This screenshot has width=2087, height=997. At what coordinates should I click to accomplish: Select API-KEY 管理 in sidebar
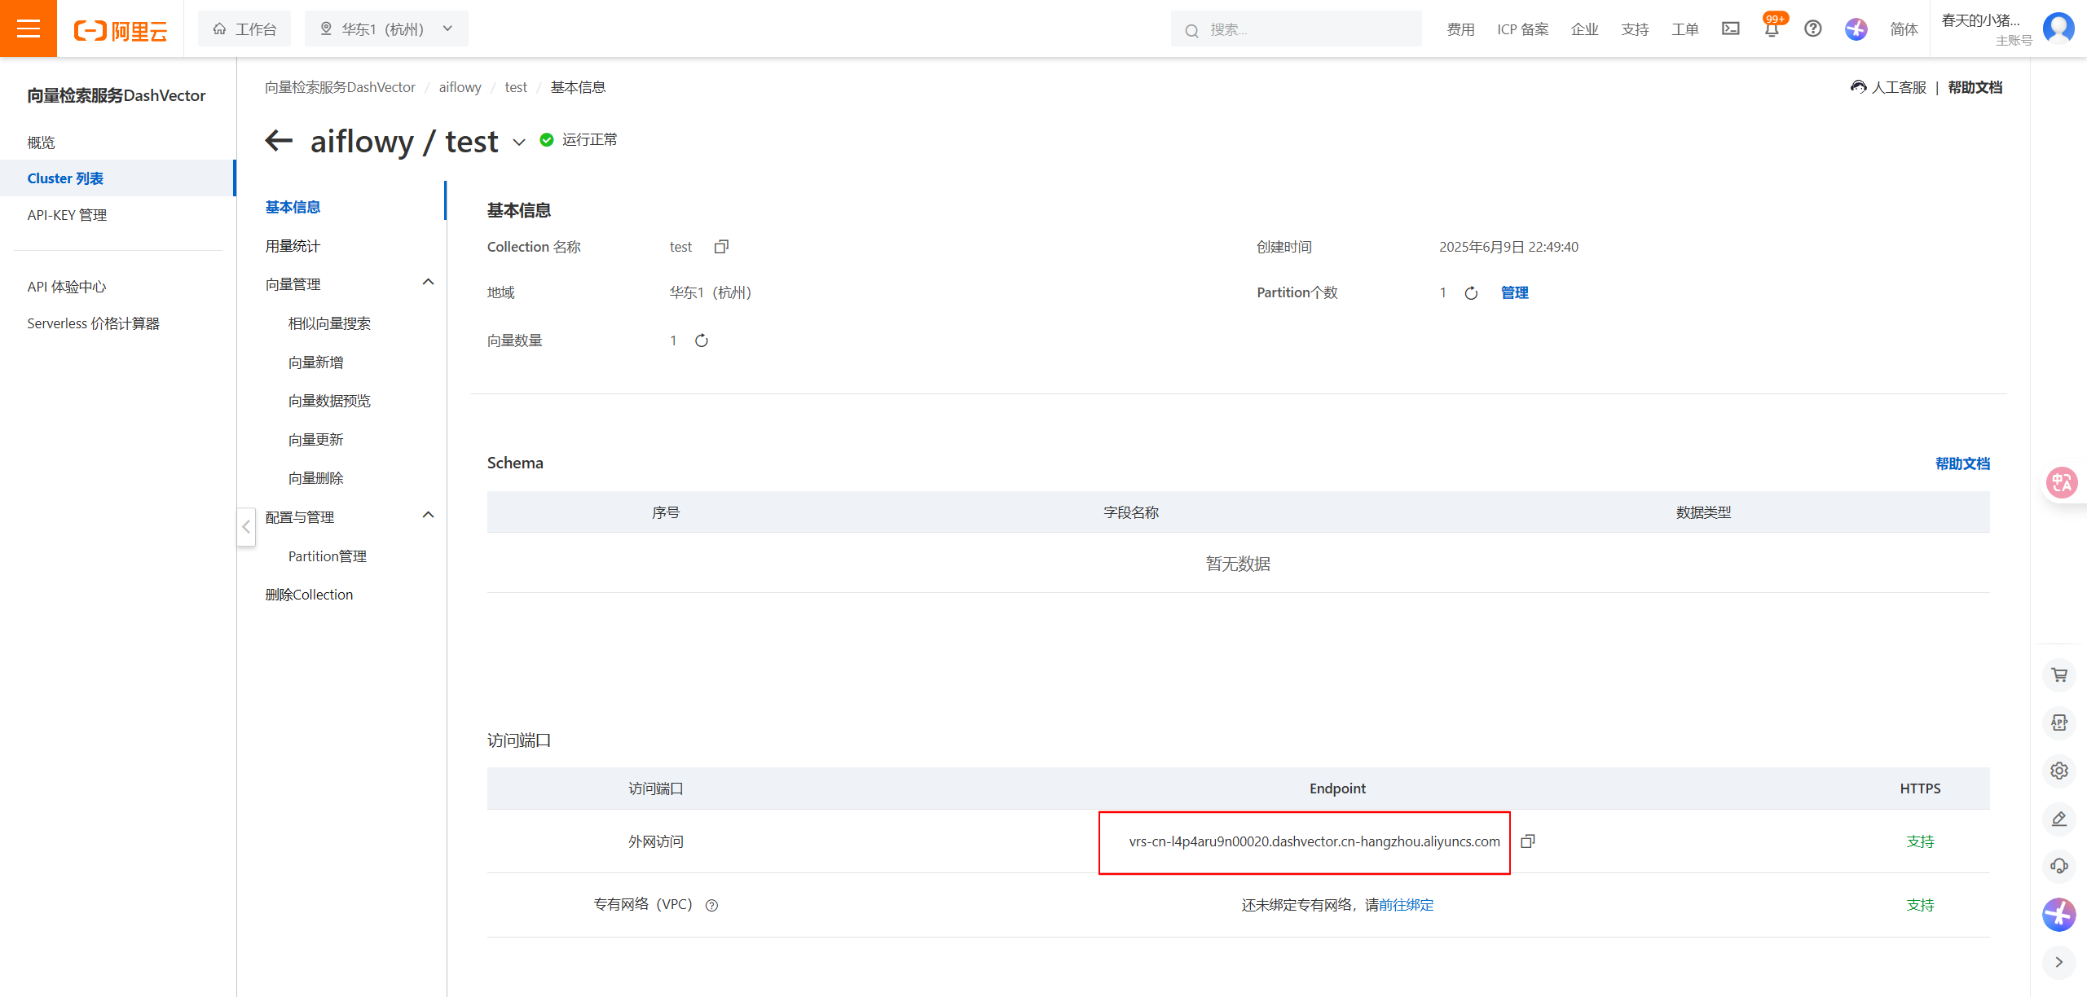coord(67,215)
